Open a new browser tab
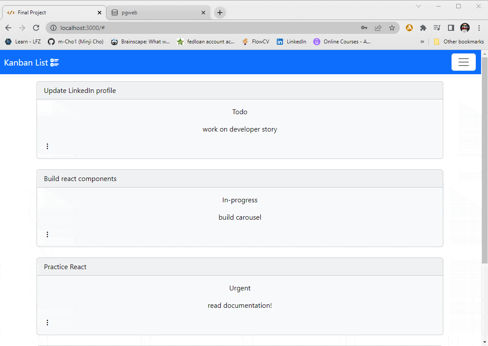488x346 pixels. point(220,13)
